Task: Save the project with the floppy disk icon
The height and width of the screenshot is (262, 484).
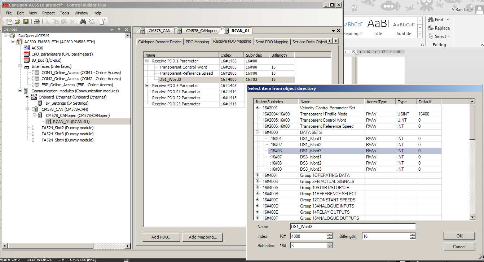Action: pyautogui.click(x=26, y=22)
